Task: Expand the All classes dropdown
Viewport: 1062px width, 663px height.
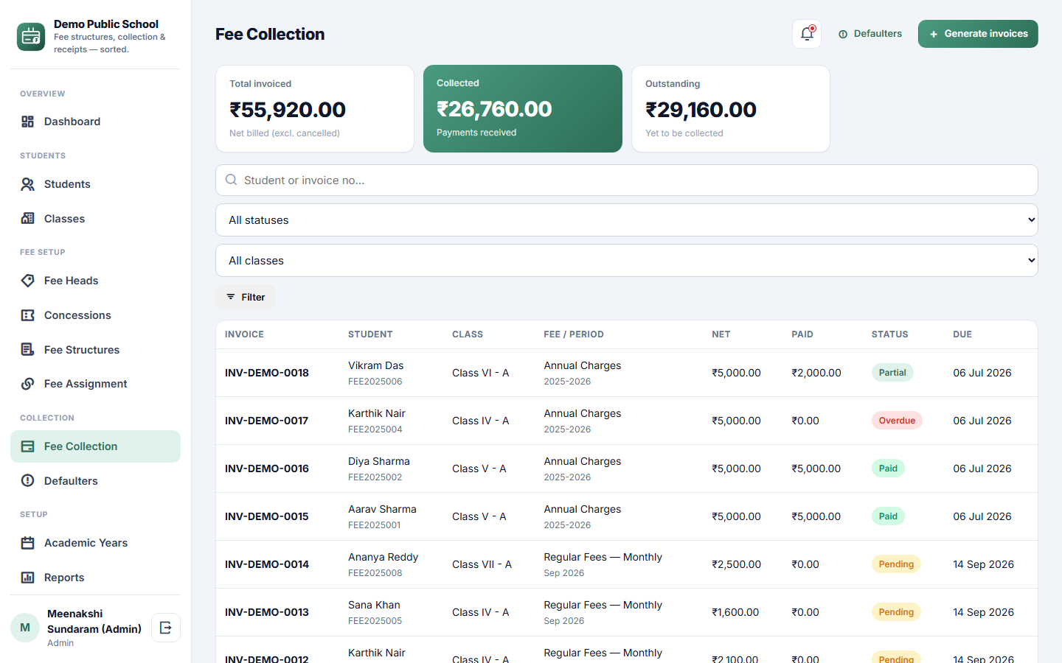Action: click(x=627, y=261)
